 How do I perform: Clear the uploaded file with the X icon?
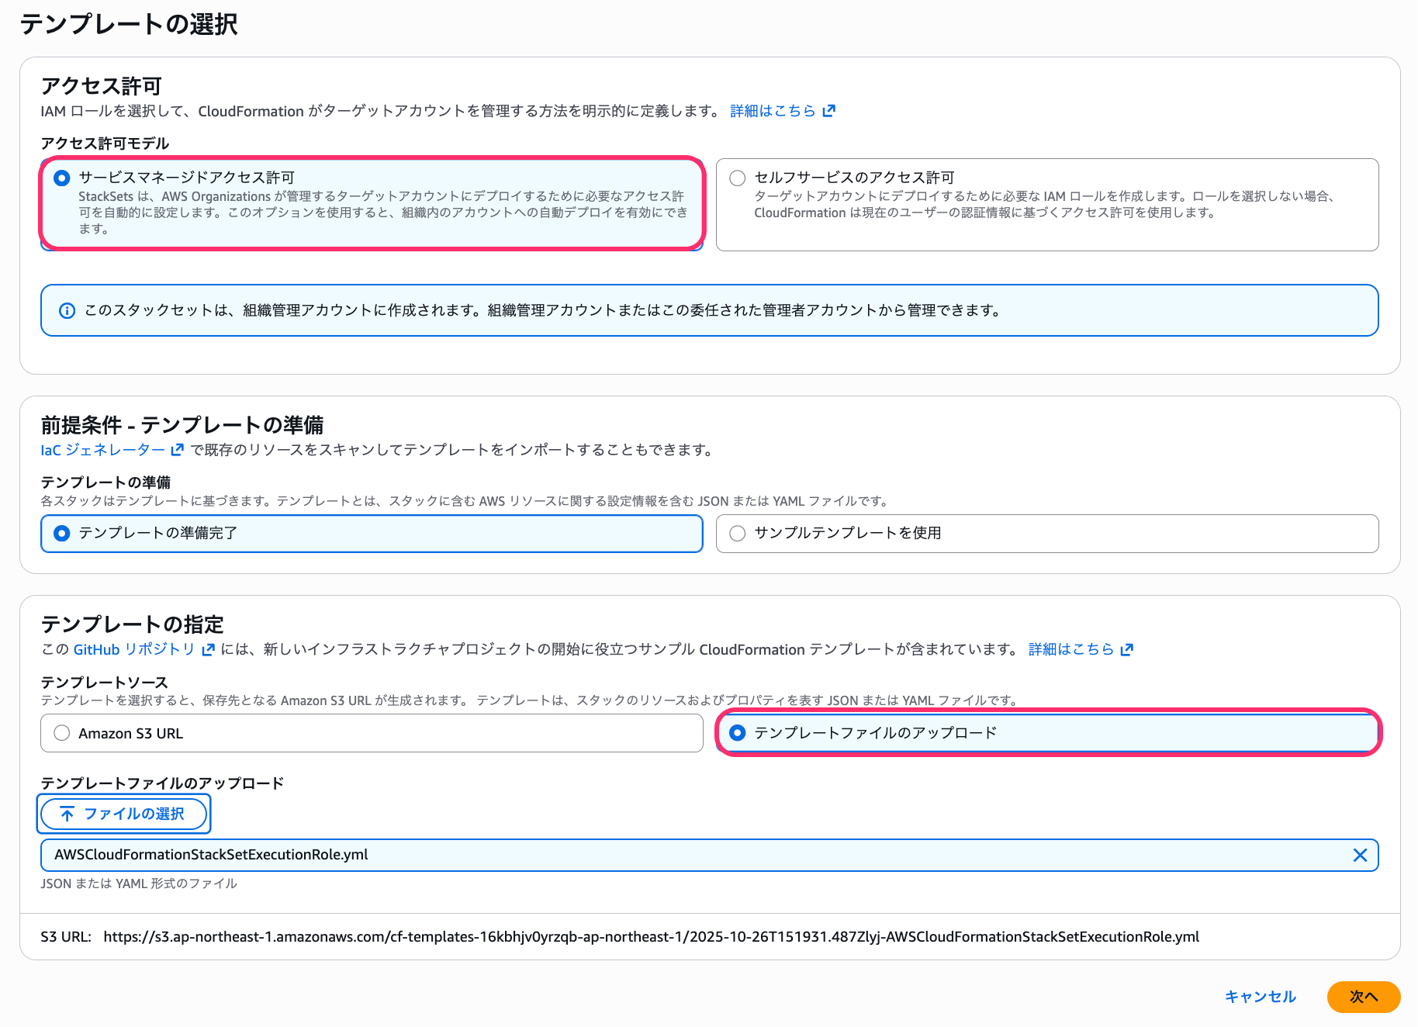tap(1359, 855)
